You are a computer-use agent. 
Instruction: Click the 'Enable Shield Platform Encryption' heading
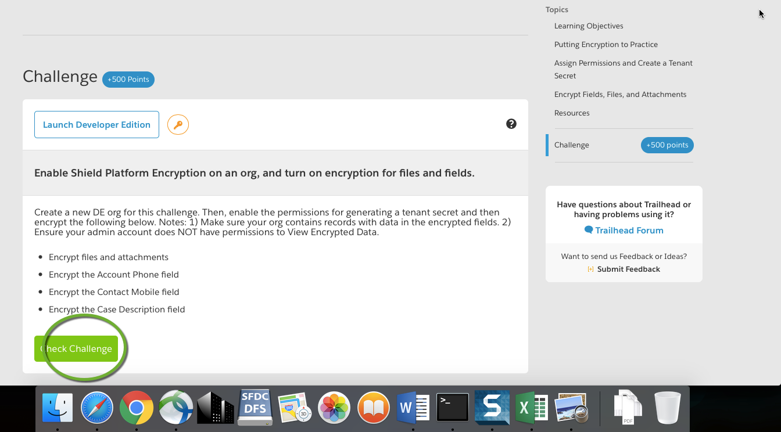point(255,172)
